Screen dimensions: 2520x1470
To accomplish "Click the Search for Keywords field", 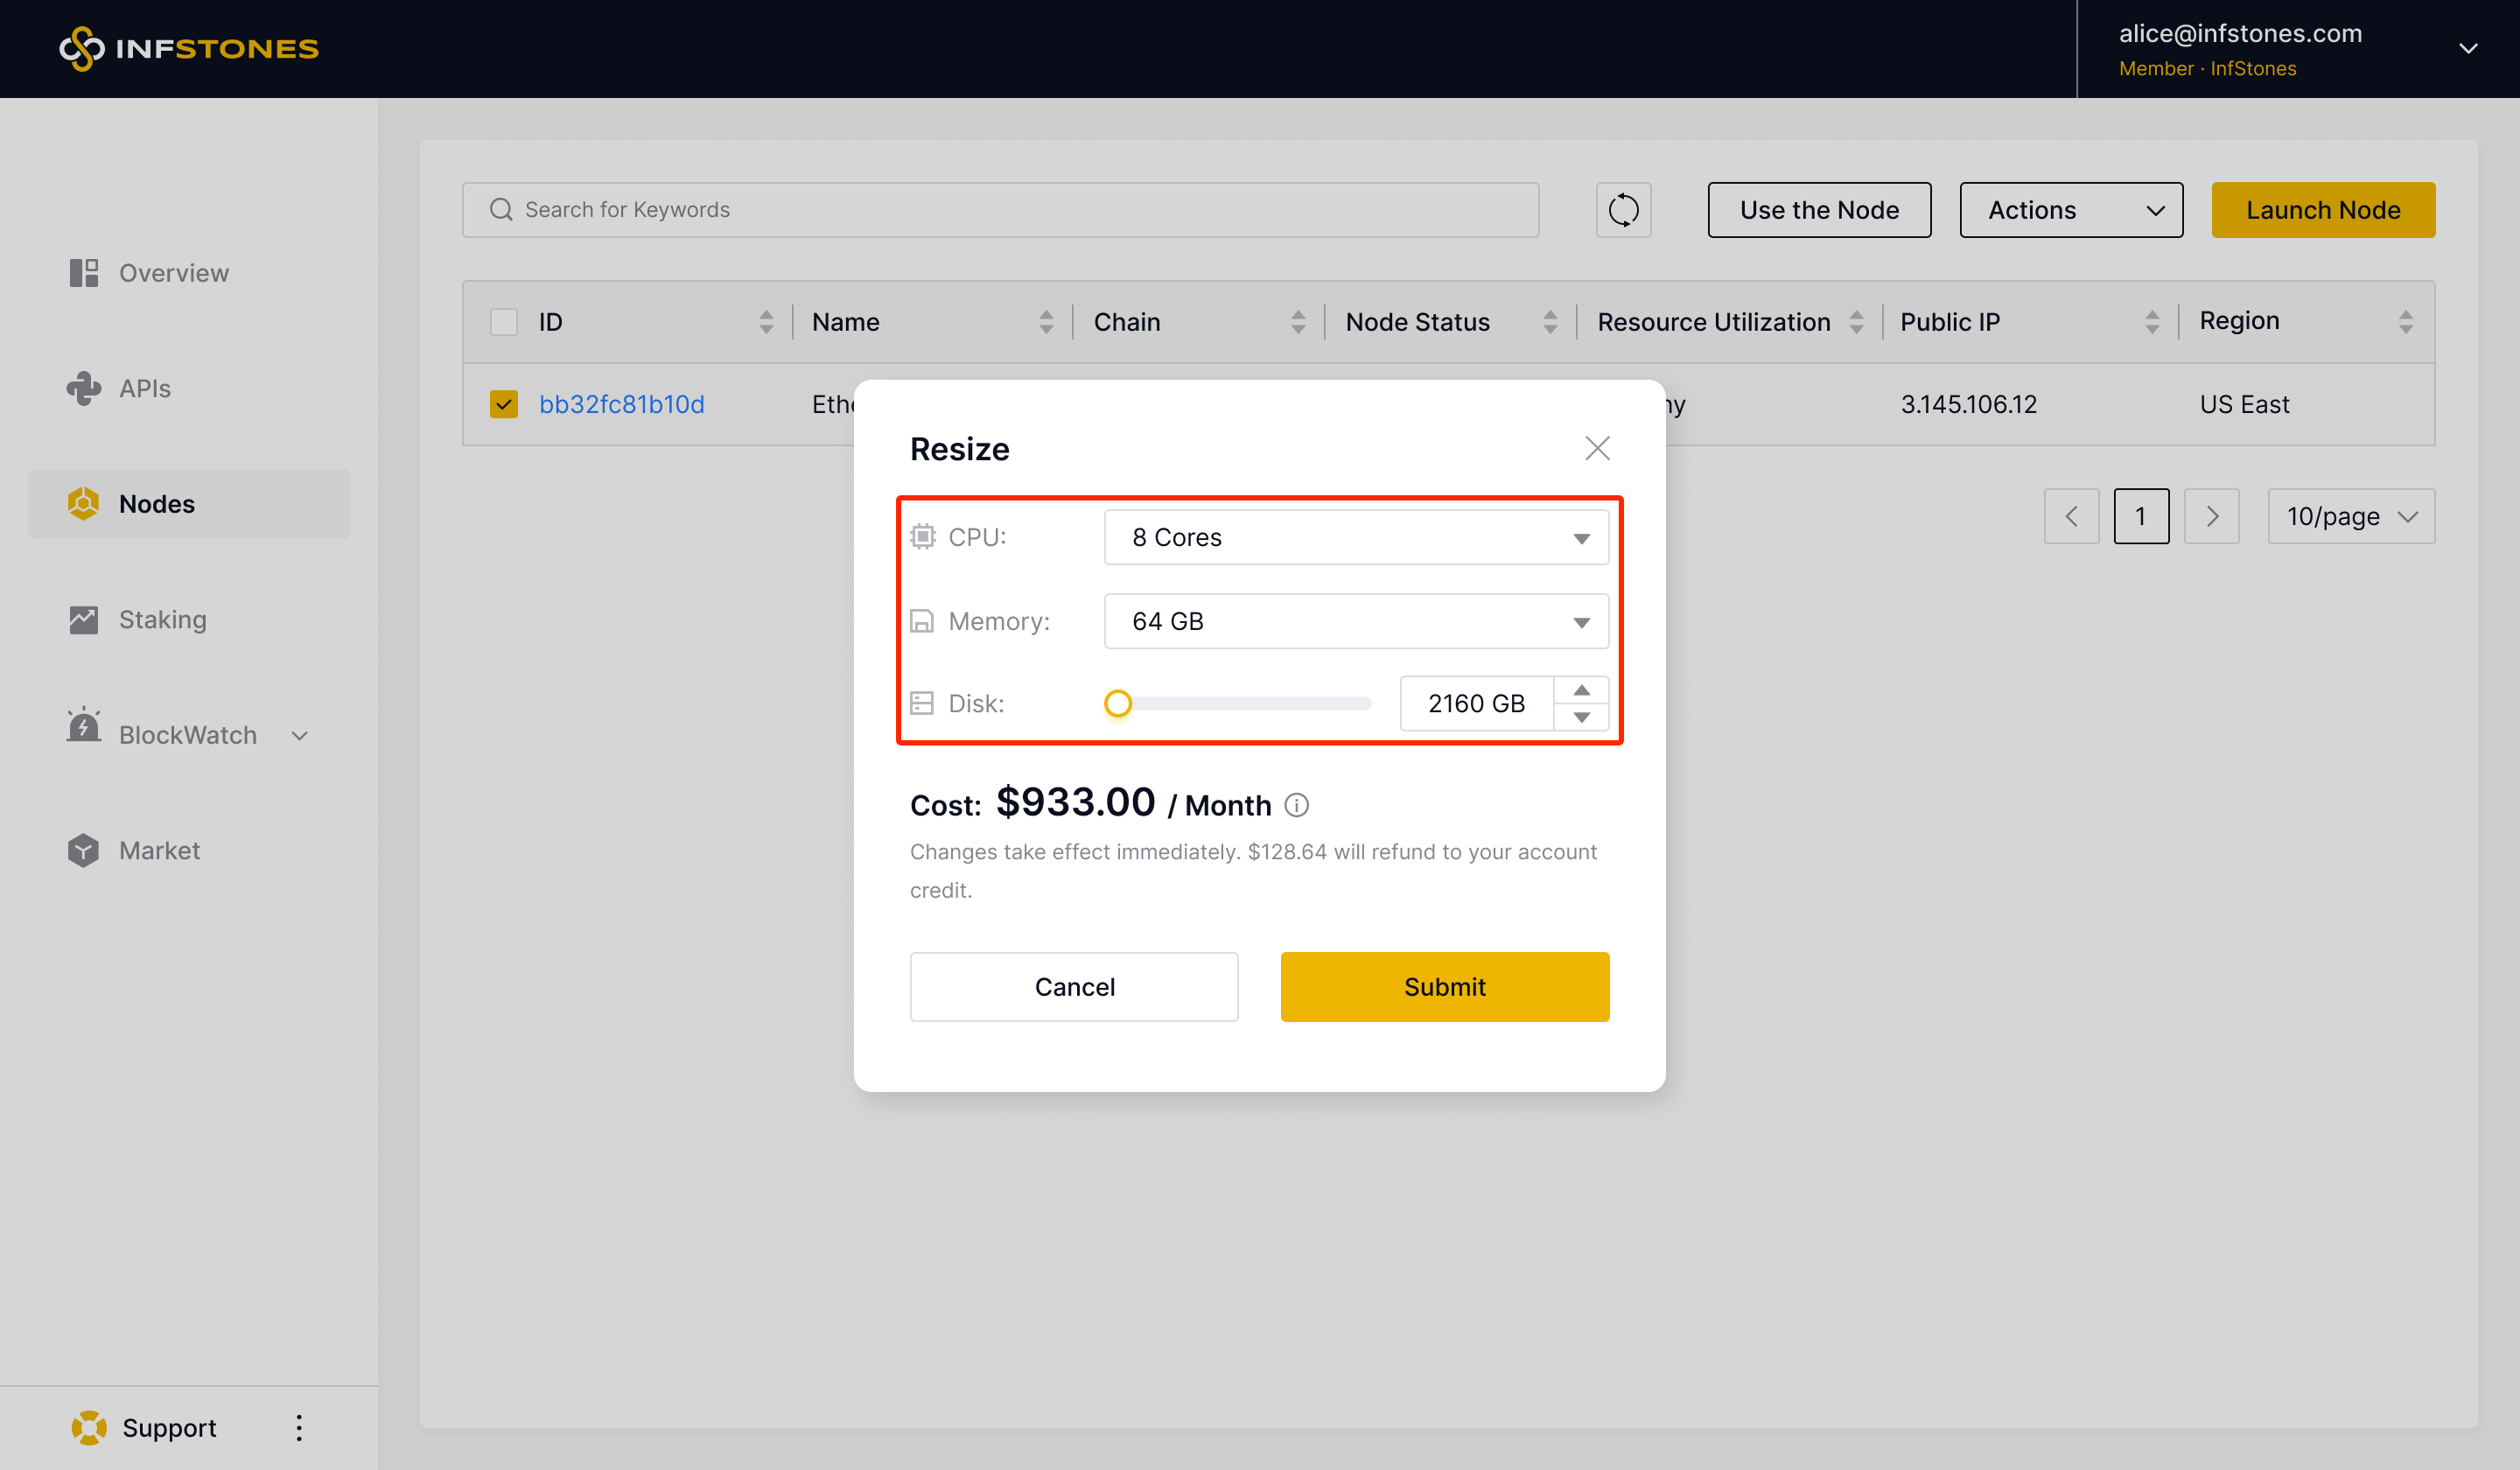I will [1000, 210].
